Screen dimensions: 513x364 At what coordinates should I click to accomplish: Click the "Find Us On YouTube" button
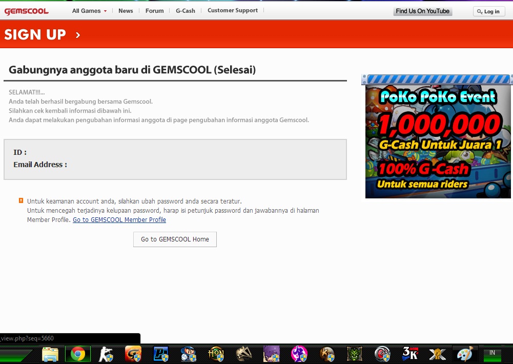(x=422, y=11)
